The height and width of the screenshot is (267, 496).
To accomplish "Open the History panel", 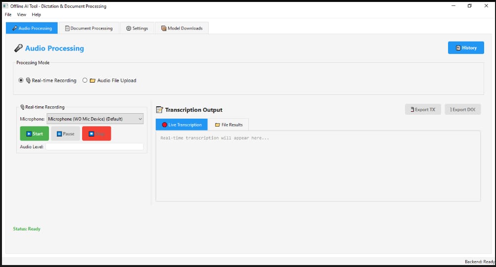I will tap(466, 48).
